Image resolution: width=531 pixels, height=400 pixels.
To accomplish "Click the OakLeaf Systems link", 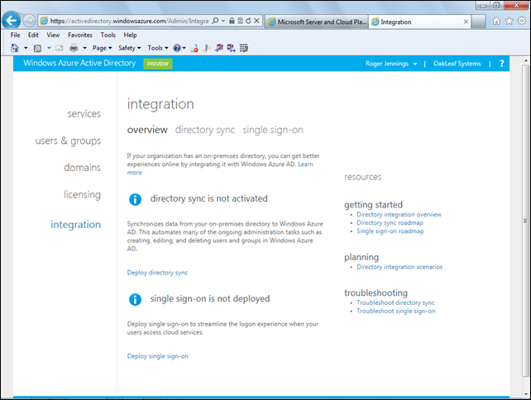I will [457, 64].
